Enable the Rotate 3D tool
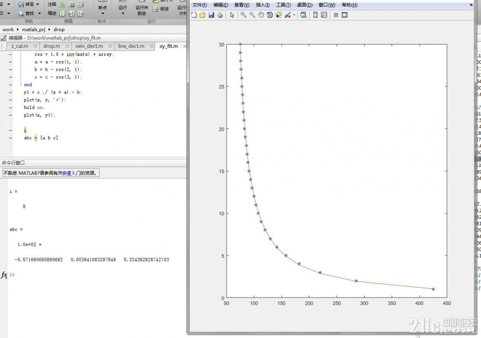This screenshot has height=338, width=481. [x=270, y=15]
